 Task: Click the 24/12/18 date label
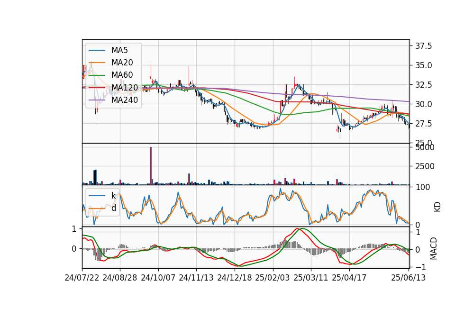pos(235,278)
